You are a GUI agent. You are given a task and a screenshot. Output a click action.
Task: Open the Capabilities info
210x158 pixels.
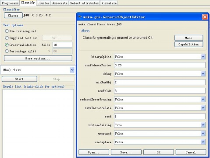[189, 44]
